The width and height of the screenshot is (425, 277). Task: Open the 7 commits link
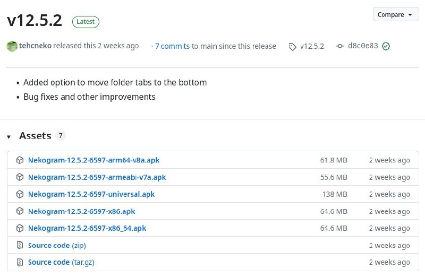tap(172, 46)
